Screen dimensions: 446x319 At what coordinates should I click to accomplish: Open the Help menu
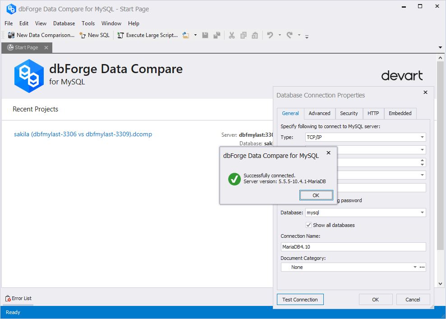[x=133, y=23]
